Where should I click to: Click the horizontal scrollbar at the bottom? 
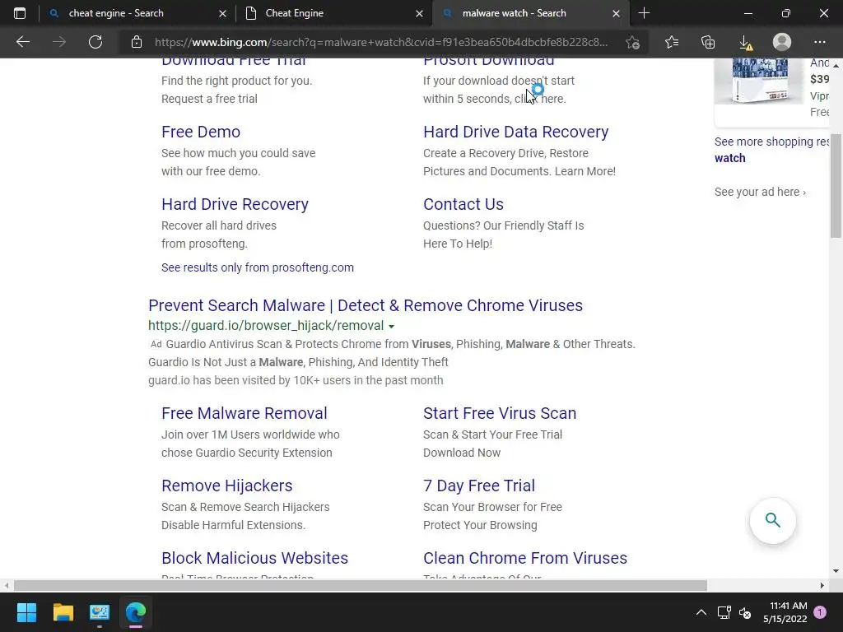(361, 585)
